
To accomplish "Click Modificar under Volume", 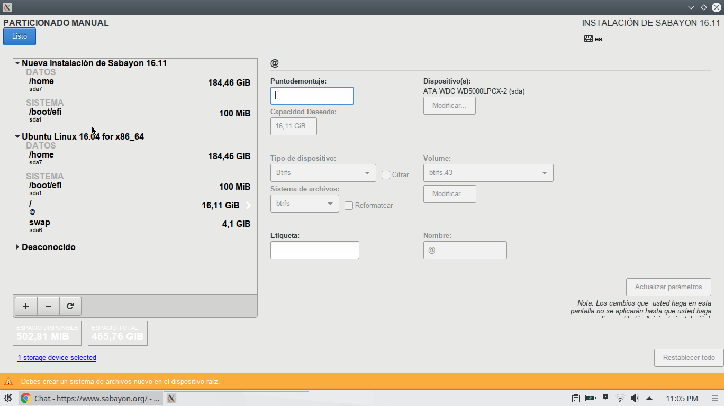I will pyautogui.click(x=449, y=194).
